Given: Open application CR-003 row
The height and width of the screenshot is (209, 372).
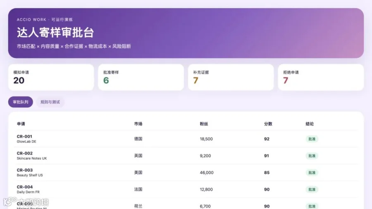Looking at the screenshot, I should pyautogui.click(x=186, y=172).
